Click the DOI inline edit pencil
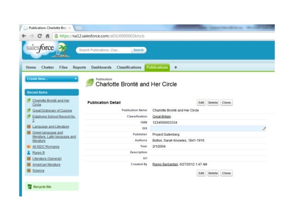Viewport: 294px width, 221px height. 264,128
